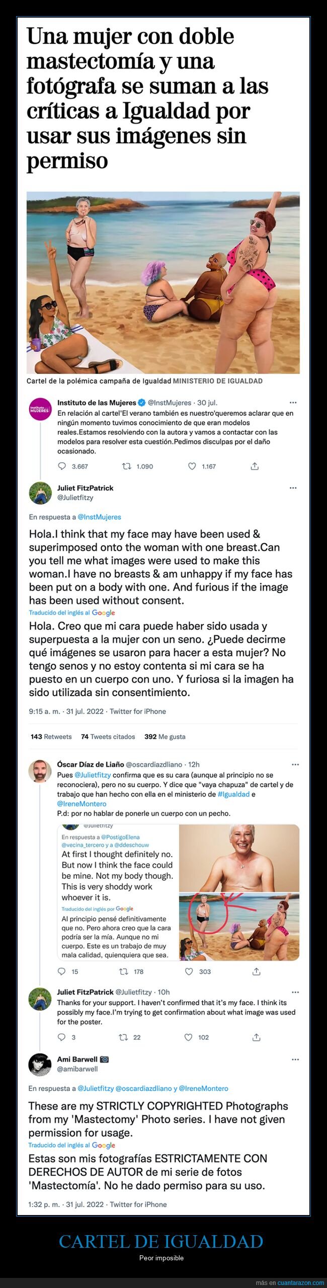Screen dimensions: 327x1288
Task: Open the @InstMujeres mention link
Action: (100, 517)
